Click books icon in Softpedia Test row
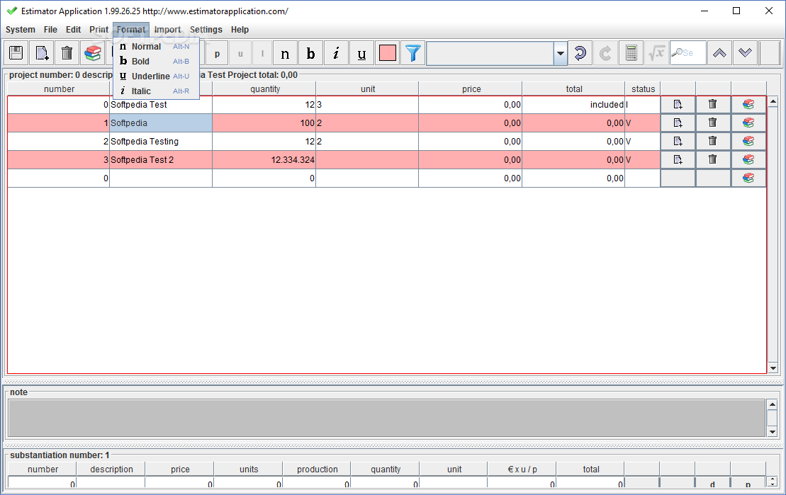Screen dimensions: 786x495 click(748, 105)
